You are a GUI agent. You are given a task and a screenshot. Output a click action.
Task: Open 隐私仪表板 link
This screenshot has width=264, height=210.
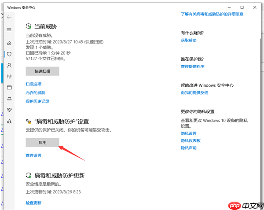coord(191,140)
